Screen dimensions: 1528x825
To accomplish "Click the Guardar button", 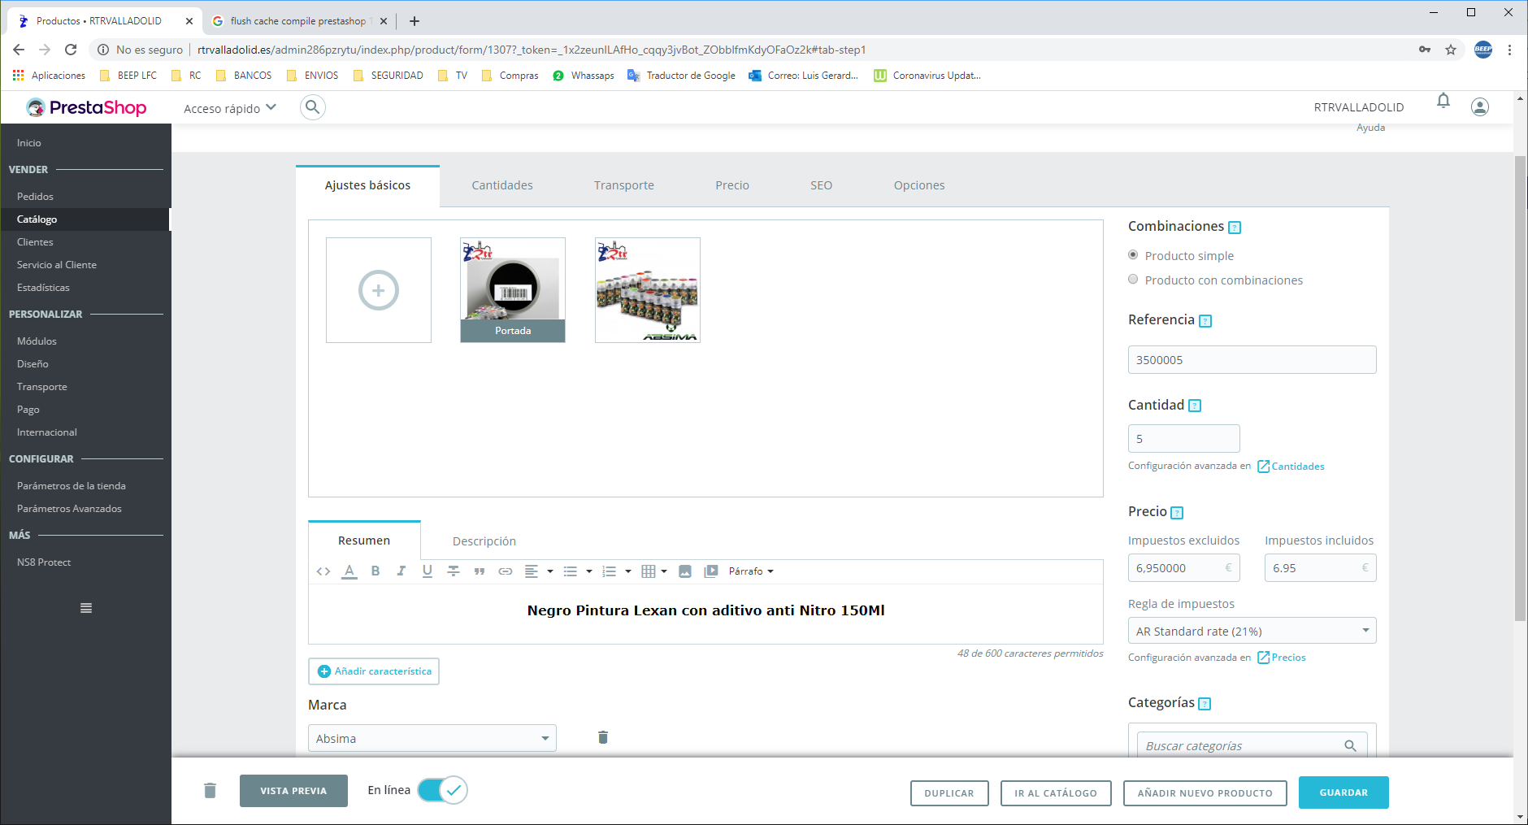I will click(1344, 792).
